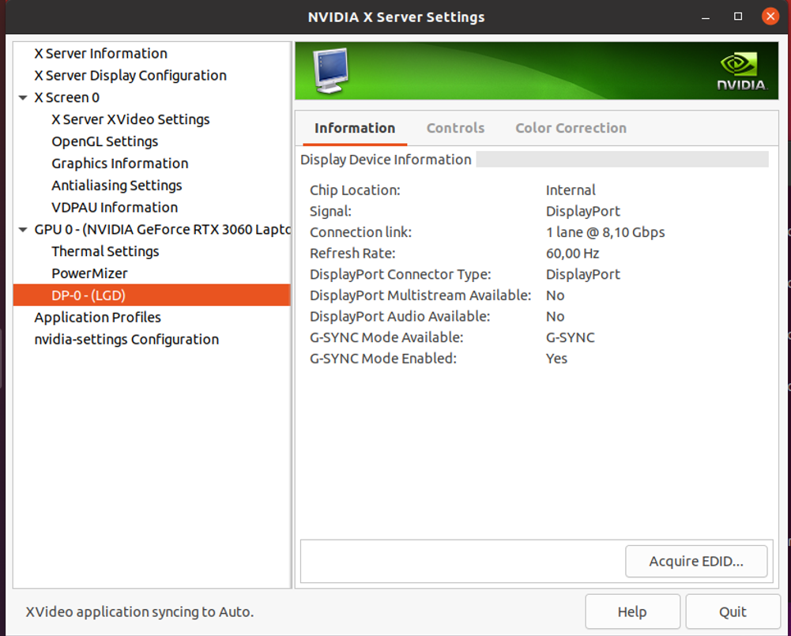Click the '60,00 Hz' refresh rate value
Screen dimensions: 791x636
573,253
